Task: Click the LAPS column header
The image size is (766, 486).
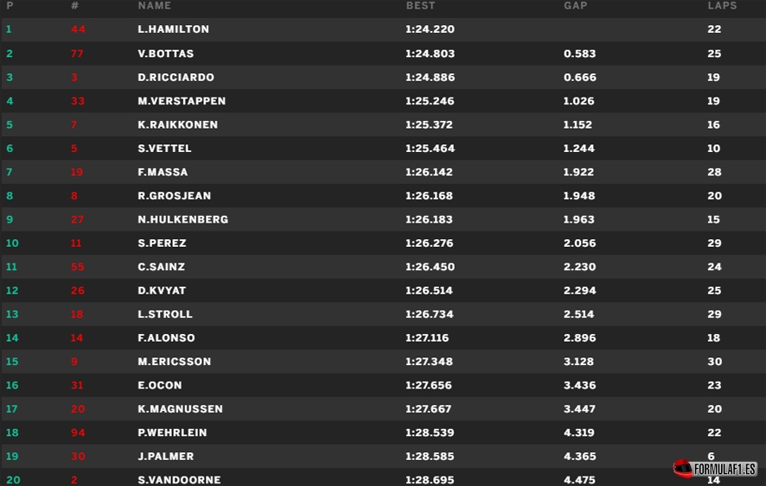Action: pyautogui.click(x=722, y=6)
